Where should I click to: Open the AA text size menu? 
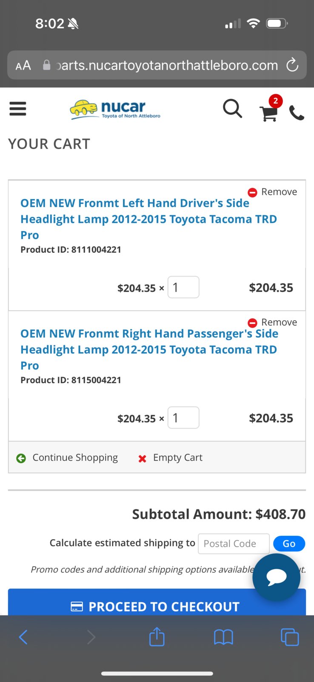point(23,65)
